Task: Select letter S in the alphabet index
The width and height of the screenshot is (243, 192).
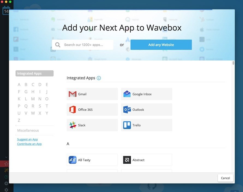Action: 40,106
